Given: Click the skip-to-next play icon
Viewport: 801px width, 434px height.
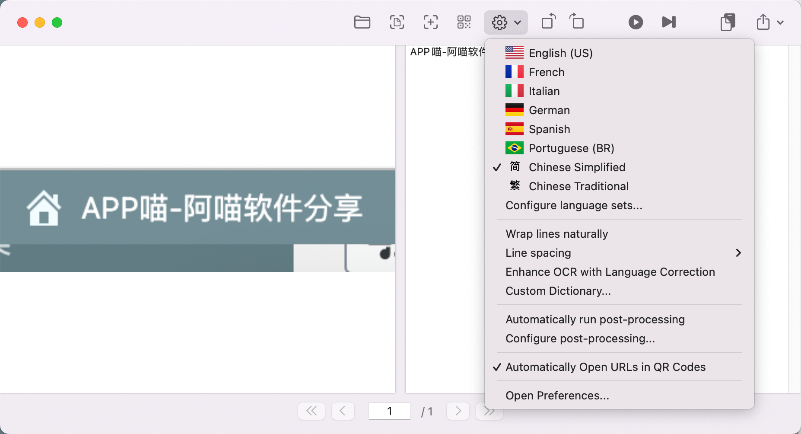Looking at the screenshot, I should click(x=669, y=22).
